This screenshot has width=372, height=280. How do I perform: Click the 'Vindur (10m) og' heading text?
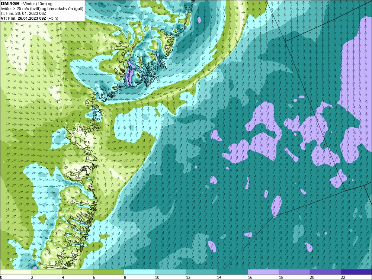pyautogui.click(x=38, y=4)
